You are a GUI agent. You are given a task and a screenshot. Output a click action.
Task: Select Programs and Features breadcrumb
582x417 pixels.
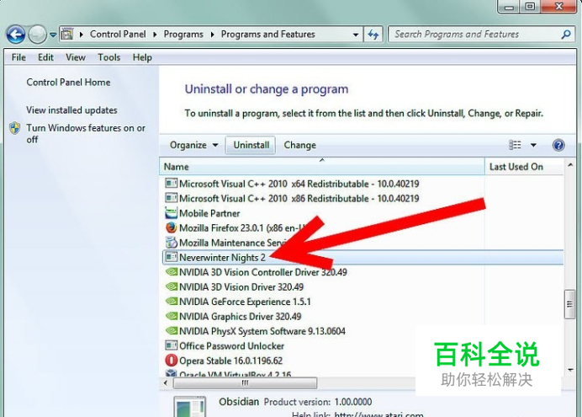click(x=268, y=35)
